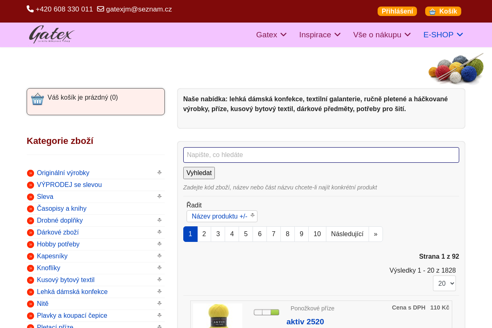Click the phone icon in top bar

pos(30,9)
